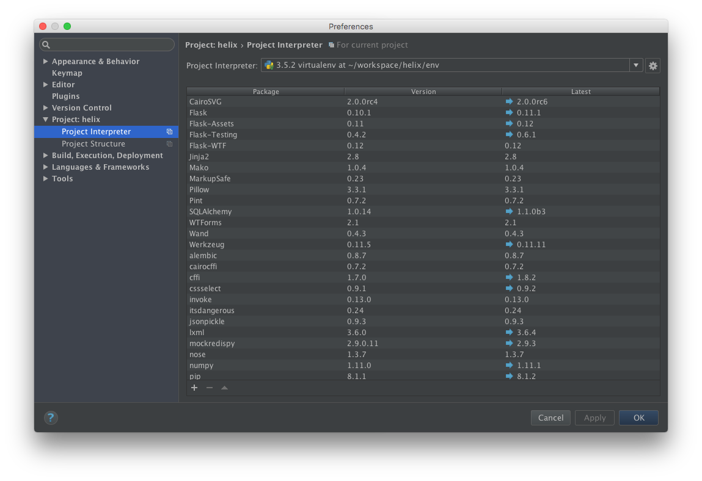Click the interpreter settings gear icon
Viewport: 702px width, 481px height.
653,66
